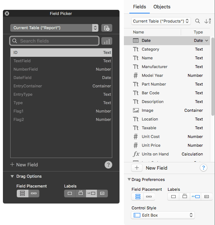Screen dimensions: 215x225
Task: Click the Edit Box icon in Control Style
Action: pyautogui.click(x=137, y=215)
